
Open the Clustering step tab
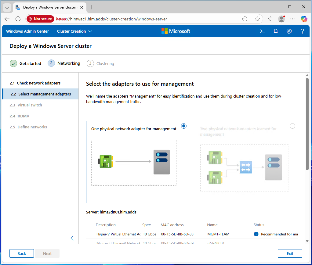click(x=100, y=63)
